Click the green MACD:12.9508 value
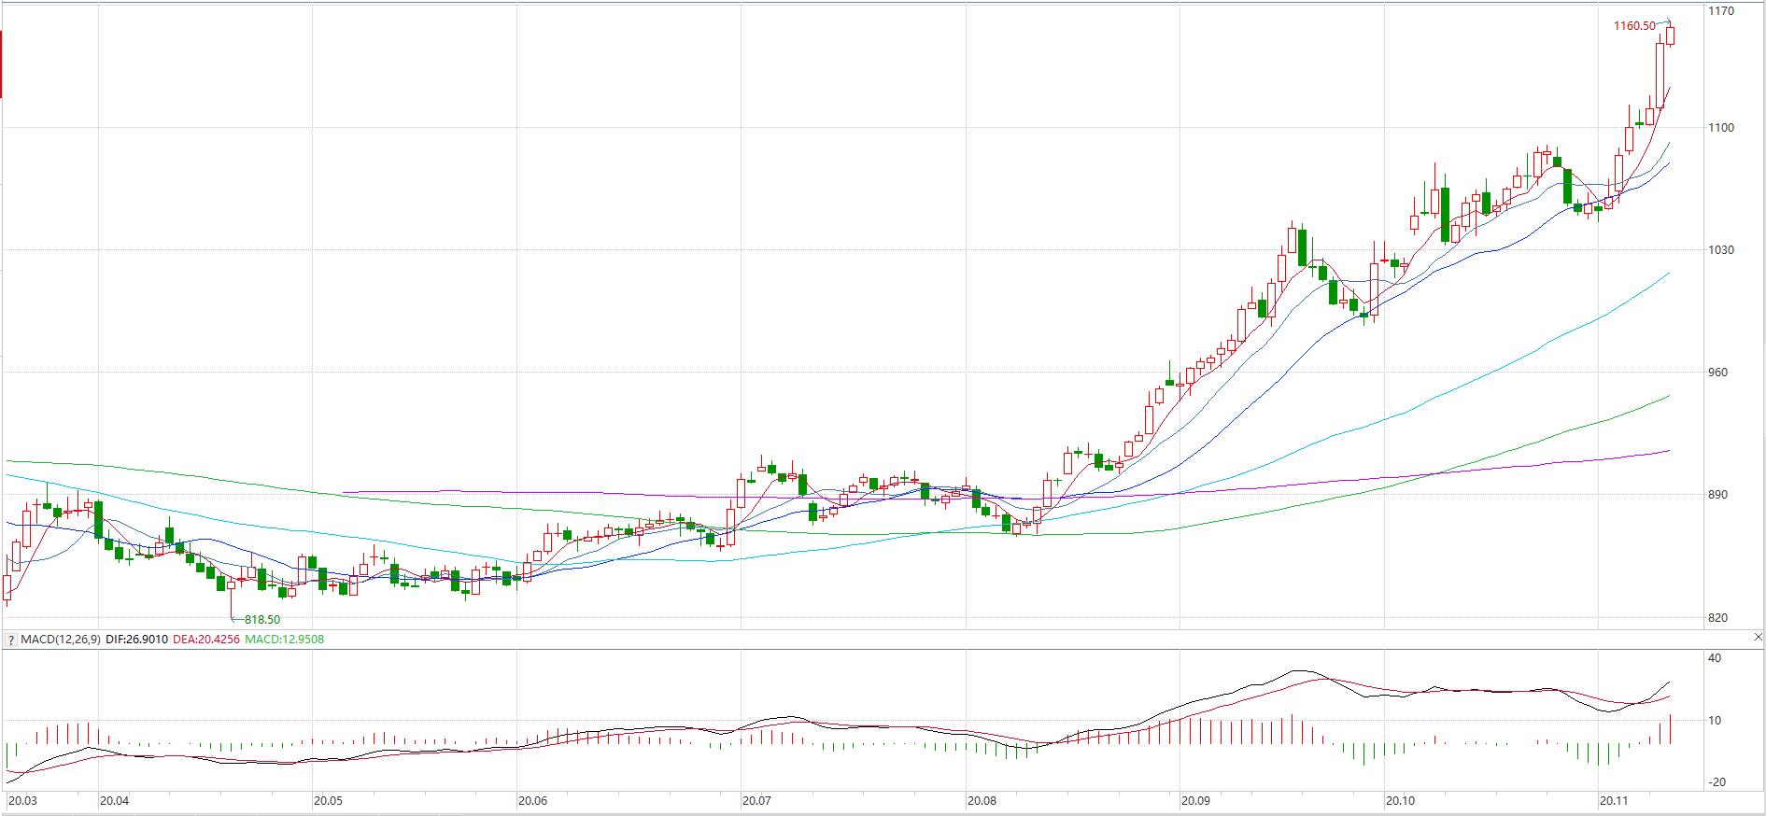Viewport: 1766px width, 816px height. click(285, 640)
